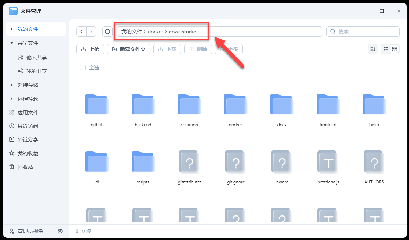
Task: Check the 全选 select-all checkbox
Action: pyautogui.click(x=83, y=68)
